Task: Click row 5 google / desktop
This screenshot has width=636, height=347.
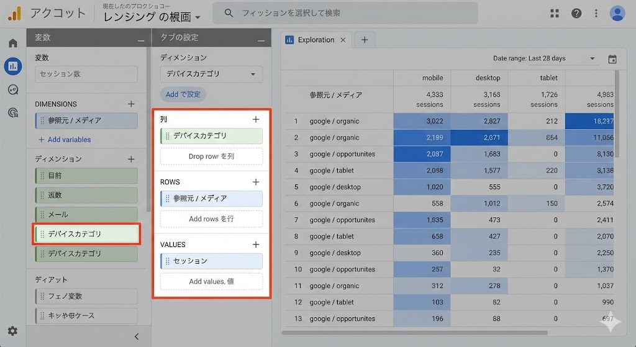Action: (x=335, y=187)
